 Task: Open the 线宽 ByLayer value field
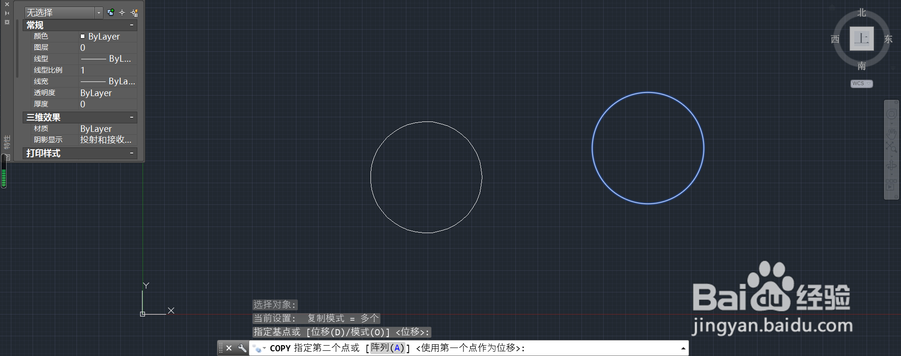click(x=108, y=81)
